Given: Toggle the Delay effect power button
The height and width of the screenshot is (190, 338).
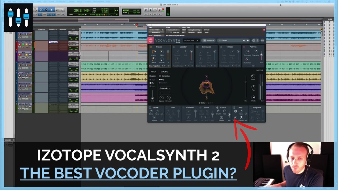Looking at the screenshot, I should coord(234,107).
